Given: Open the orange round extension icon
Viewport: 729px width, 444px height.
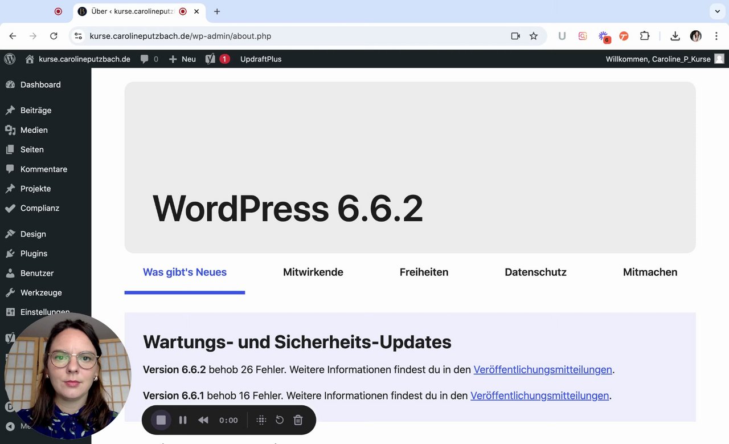Looking at the screenshot, I should coord(624,36).
